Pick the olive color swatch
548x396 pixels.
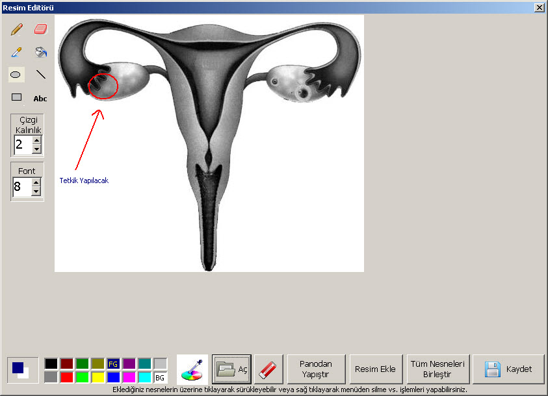click(98, 364)
